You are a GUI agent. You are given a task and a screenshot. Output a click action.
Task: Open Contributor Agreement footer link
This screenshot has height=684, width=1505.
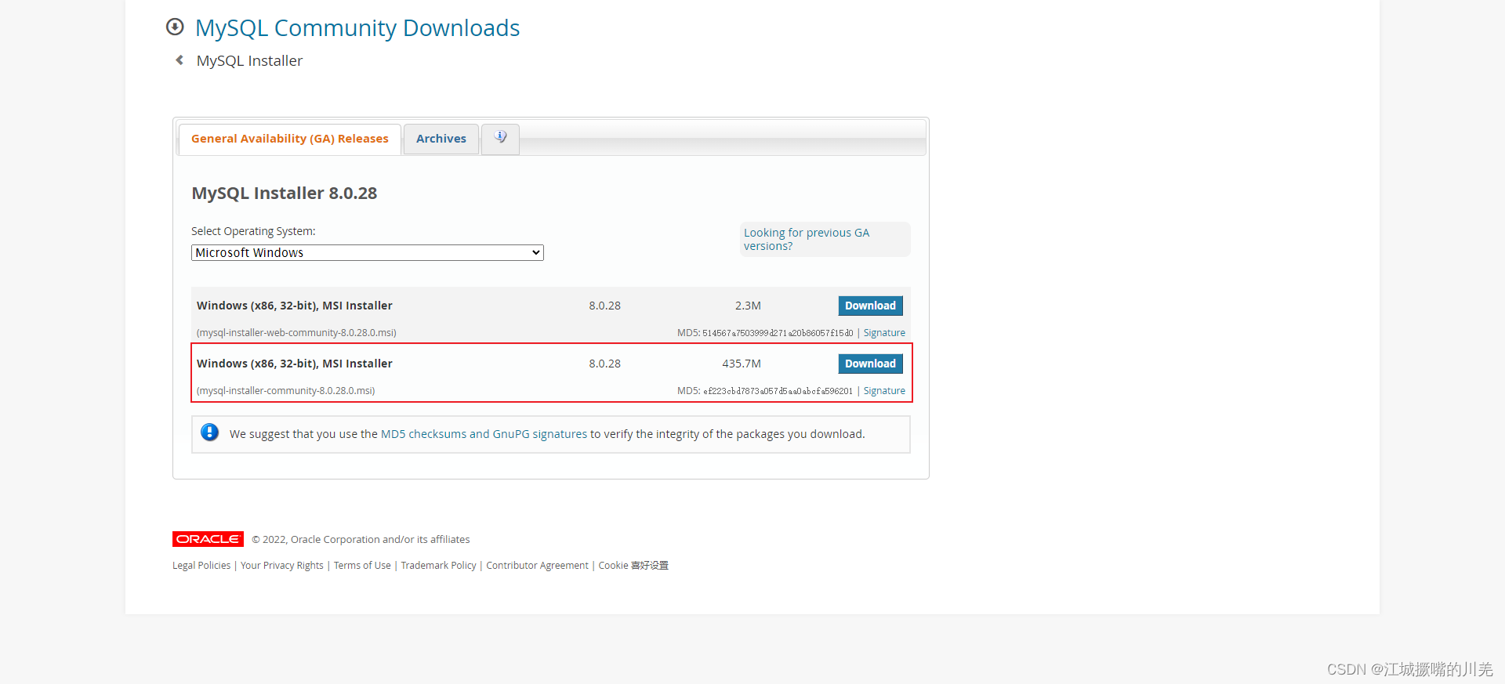click(537, 566)
